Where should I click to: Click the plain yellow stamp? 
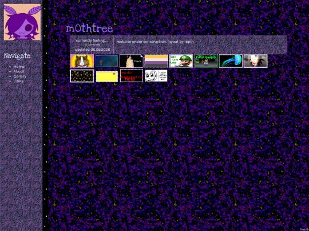(x=107, y=76)
